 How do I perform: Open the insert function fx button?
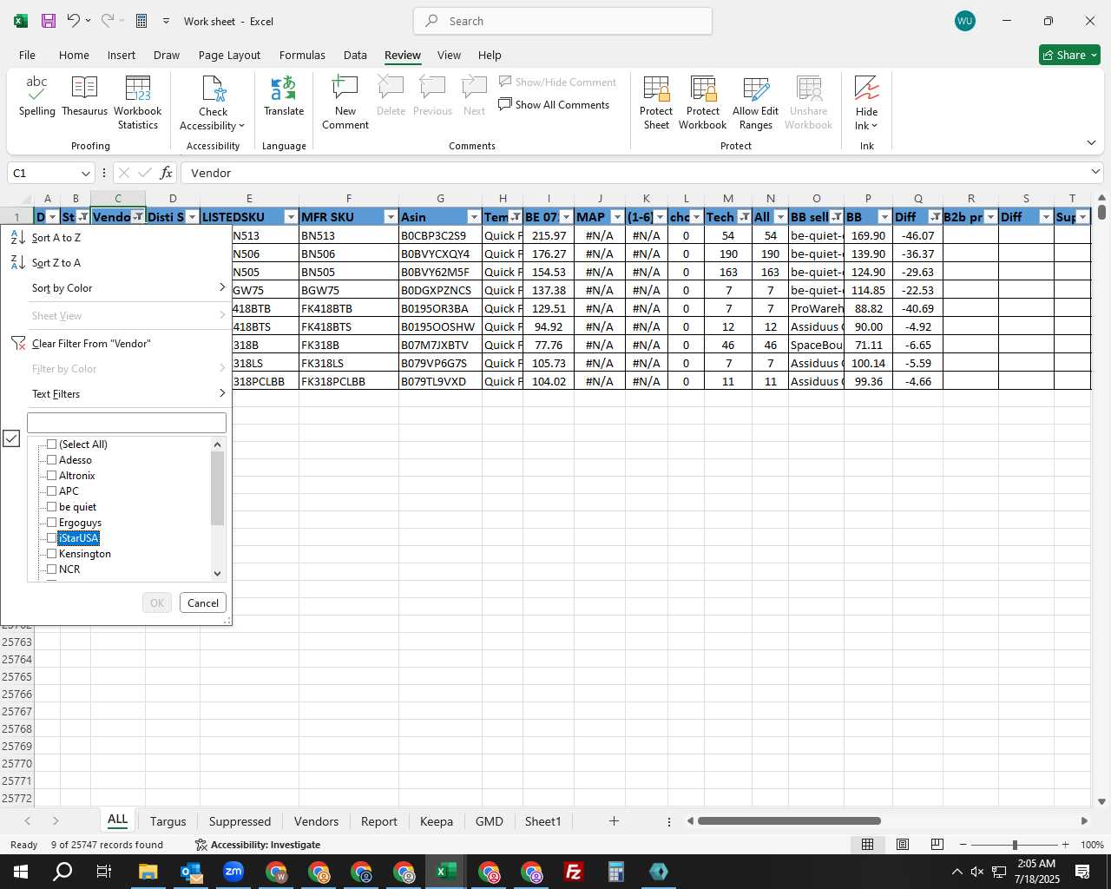coord(166,173)
